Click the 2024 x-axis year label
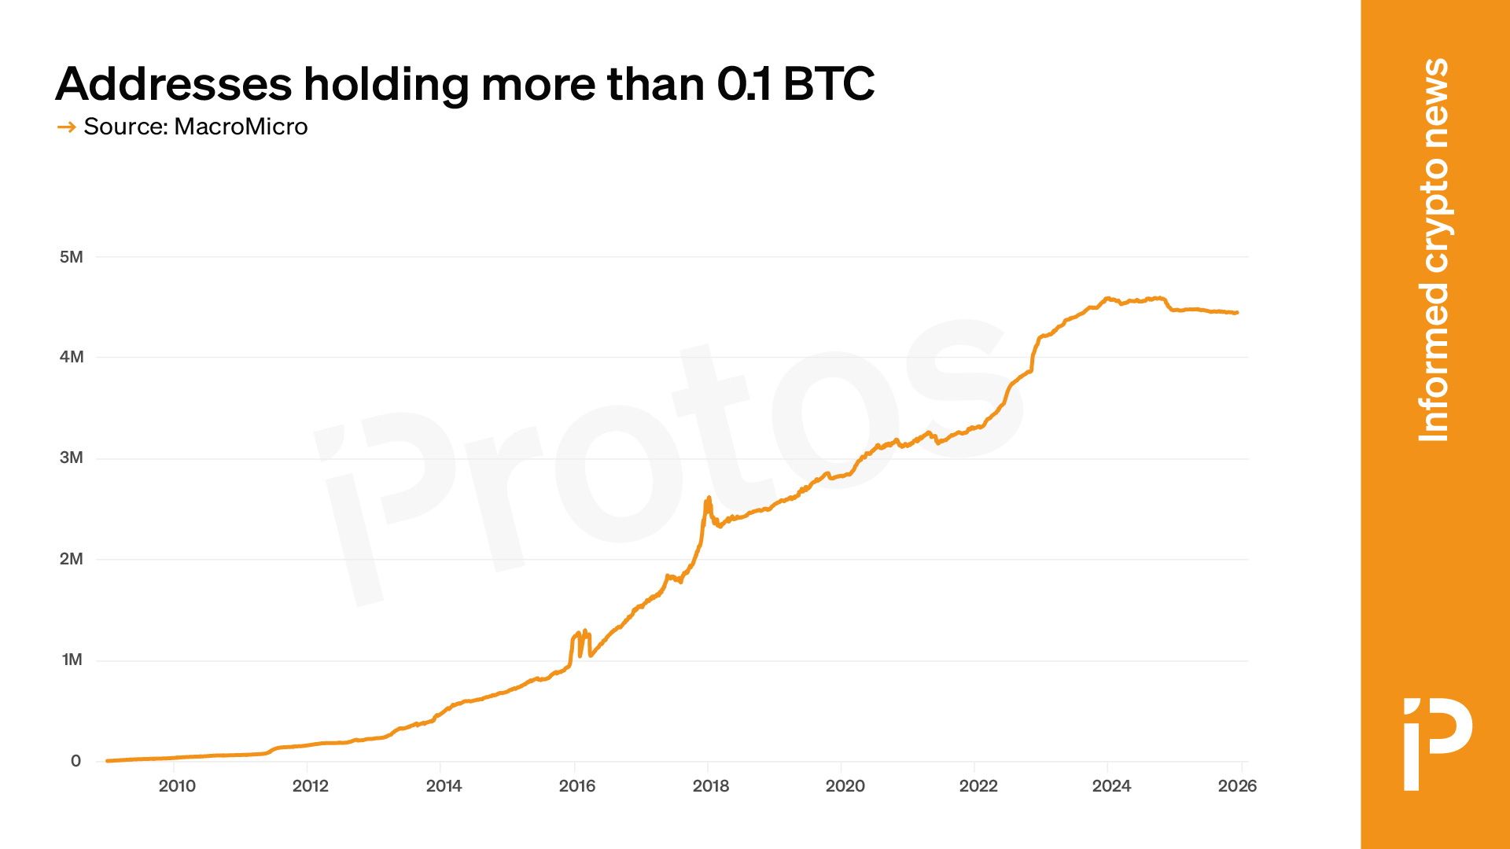Viewport: 1510px width, 849px height. [x=1111, y=786]
